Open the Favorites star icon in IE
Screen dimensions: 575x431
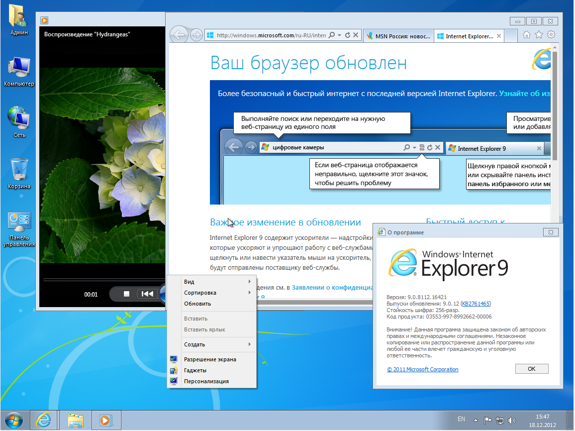[x=539, y=35]
